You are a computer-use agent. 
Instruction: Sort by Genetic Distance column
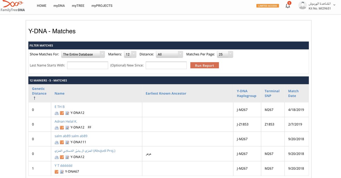tap(39, 91)
